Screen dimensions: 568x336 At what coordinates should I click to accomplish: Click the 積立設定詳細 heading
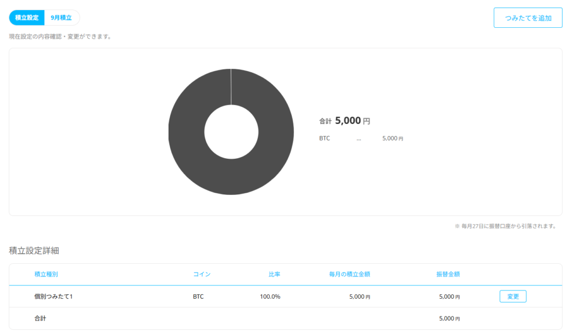34,250
